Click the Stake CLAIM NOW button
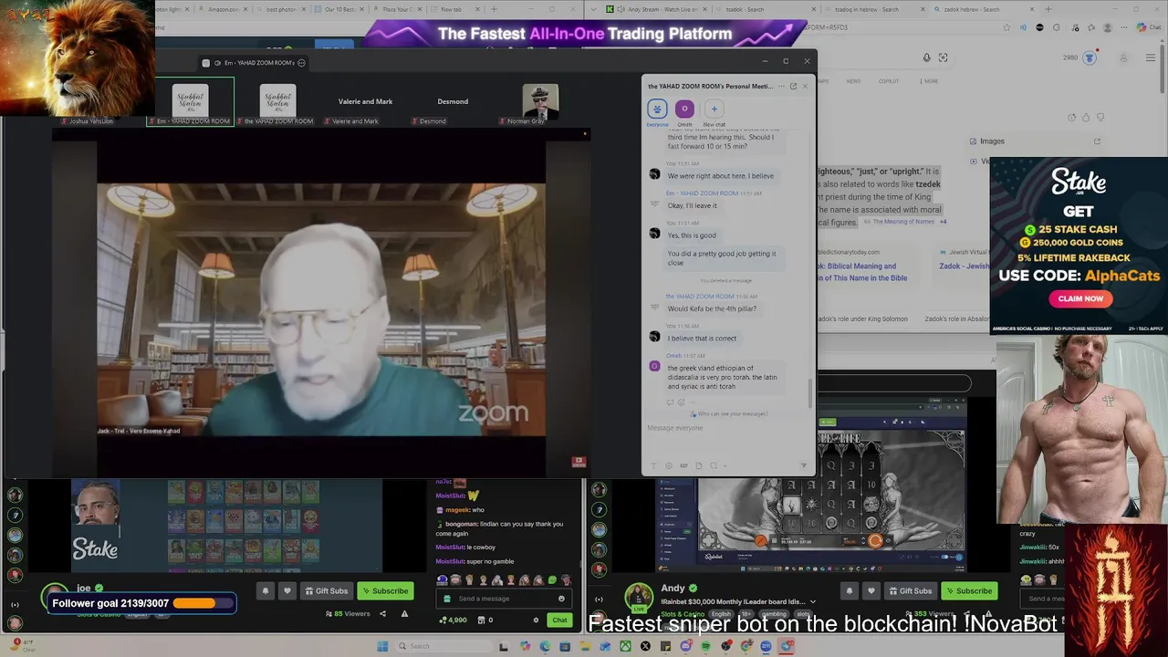This screenshot has height=657, width=1168. tap(1080, 298)
